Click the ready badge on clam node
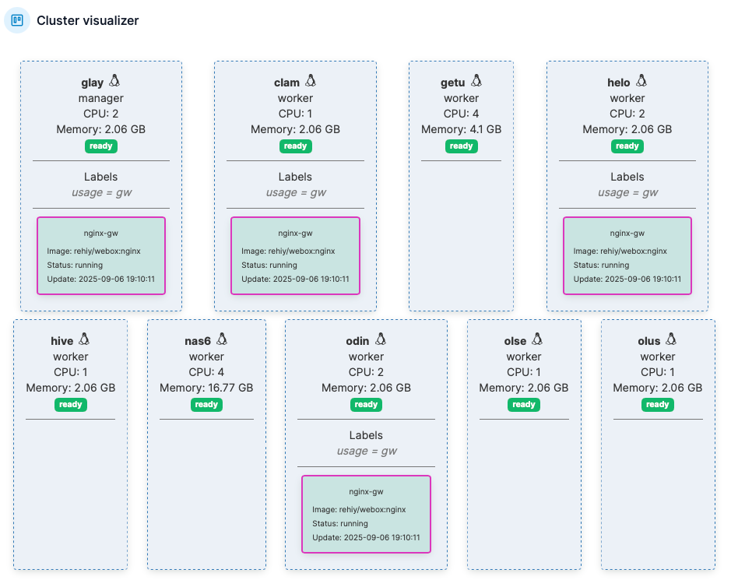731x587 pixels. tap(295, 146)
